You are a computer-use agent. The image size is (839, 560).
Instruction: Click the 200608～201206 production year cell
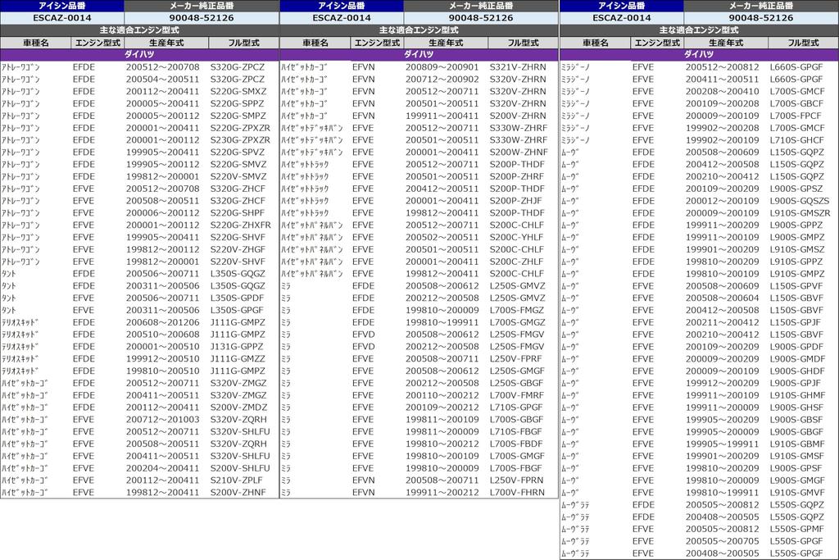coord(162,322)
